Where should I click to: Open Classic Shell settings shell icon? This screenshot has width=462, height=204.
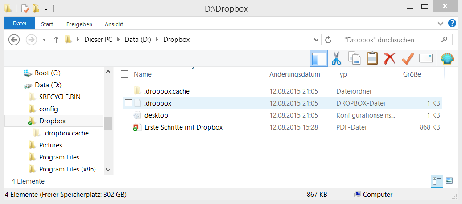click(447, 58)
